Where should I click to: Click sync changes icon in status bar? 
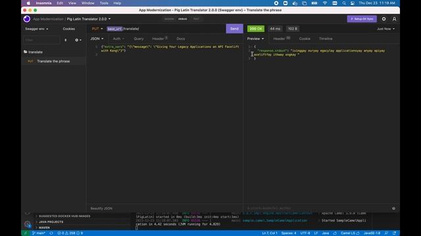point(51,233)
